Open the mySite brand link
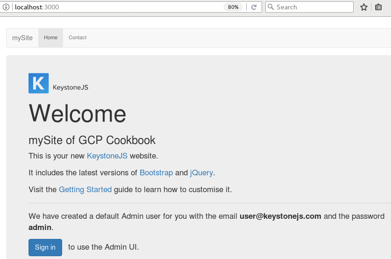Screen dimensions: 391x259 coord(22,38)
